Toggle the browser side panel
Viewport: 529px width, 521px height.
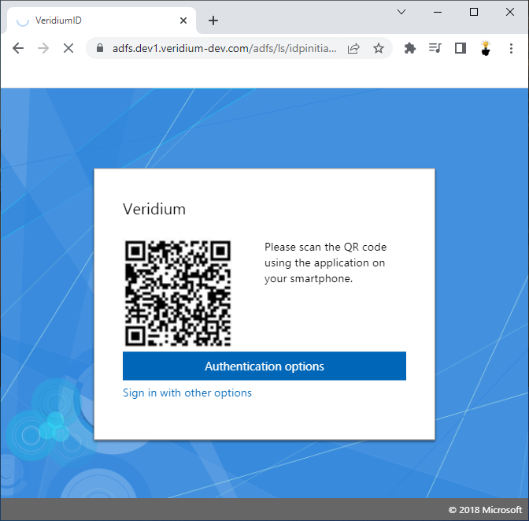[x=461, y=48]
